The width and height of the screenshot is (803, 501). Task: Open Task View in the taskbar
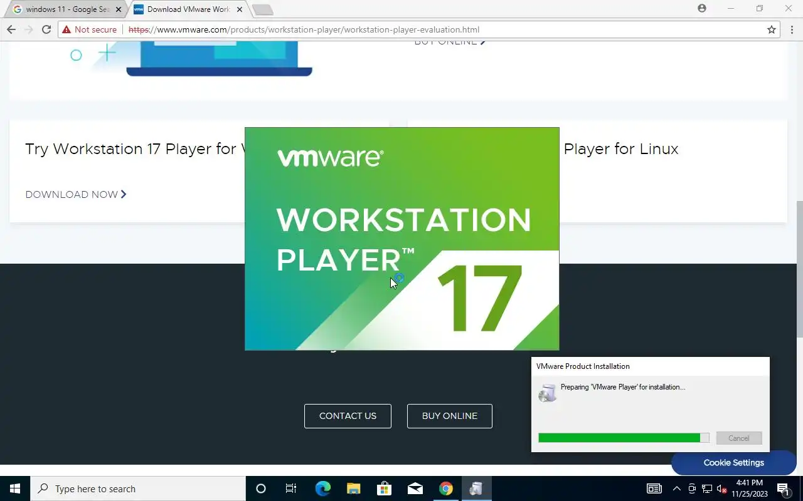click(291, 488)
